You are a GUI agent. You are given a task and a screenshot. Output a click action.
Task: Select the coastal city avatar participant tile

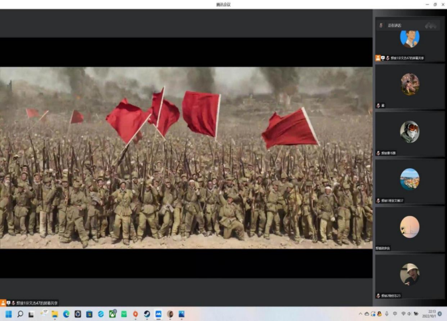(x=409, y=179)
